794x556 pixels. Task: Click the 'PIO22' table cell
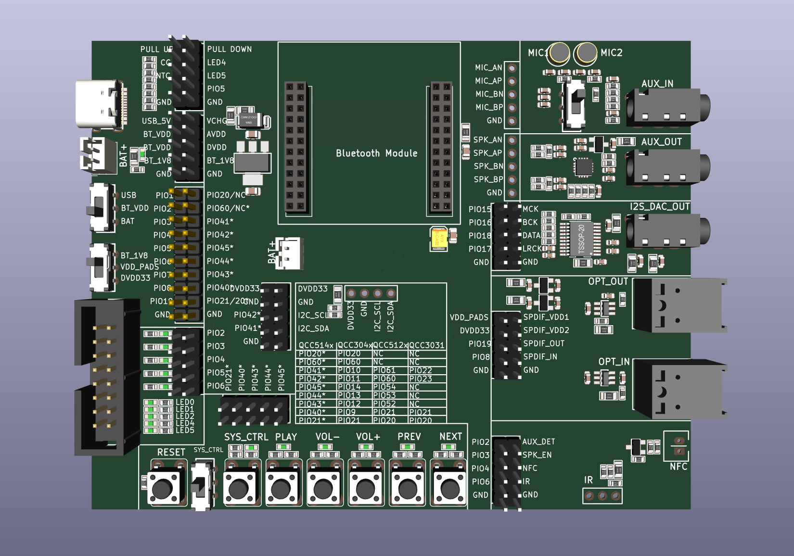tap(421, 370)
